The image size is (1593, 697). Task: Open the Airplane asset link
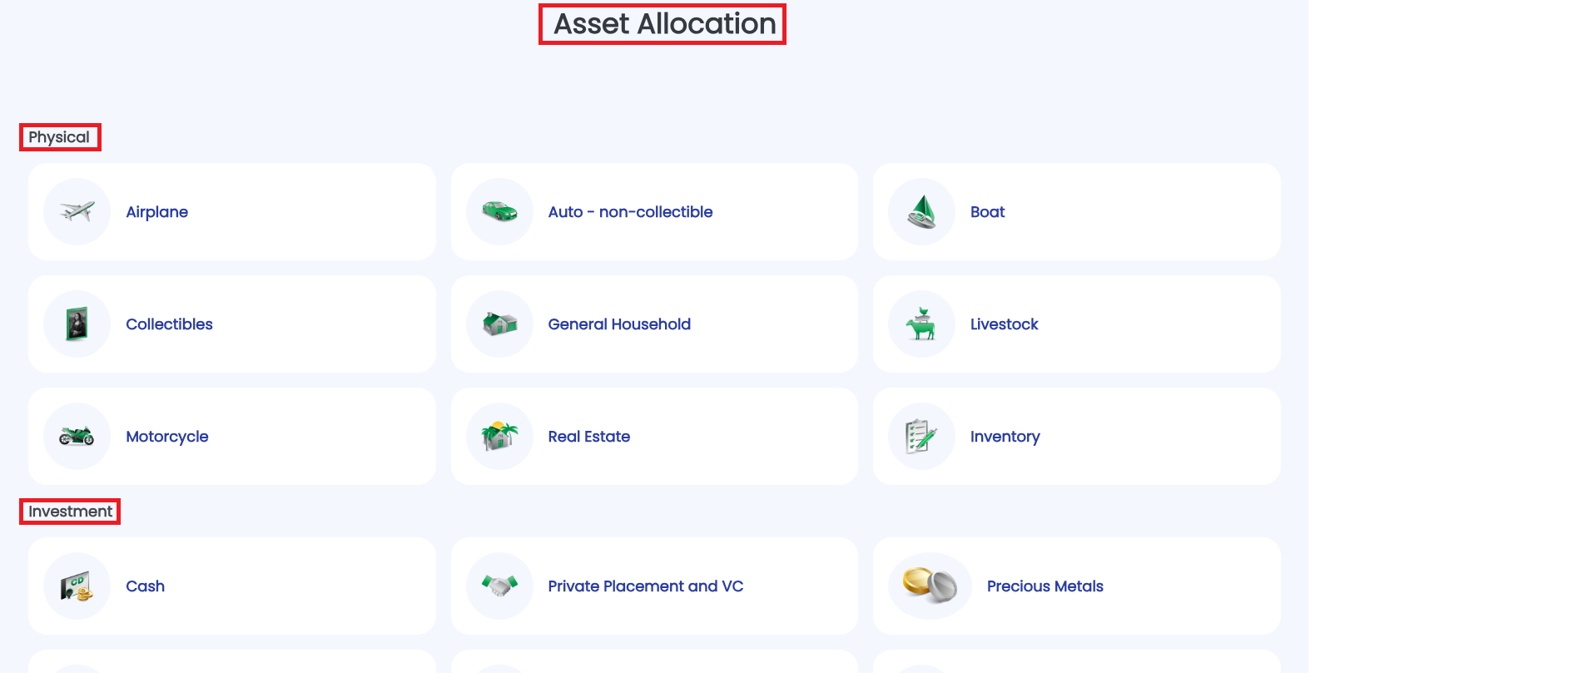tap(156, 212)
